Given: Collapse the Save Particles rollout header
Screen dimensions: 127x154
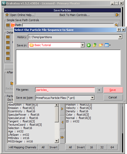Looking at the screenshot, I should [x=62, y=10].
